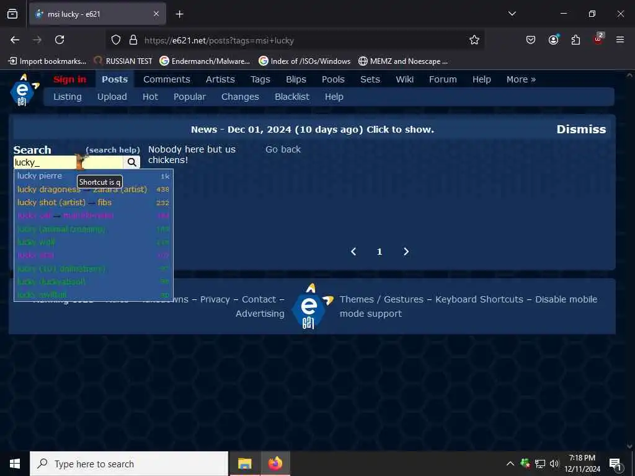The image size is (635, 476).
Task: Open the Listing subnav link
Action: 67,97
